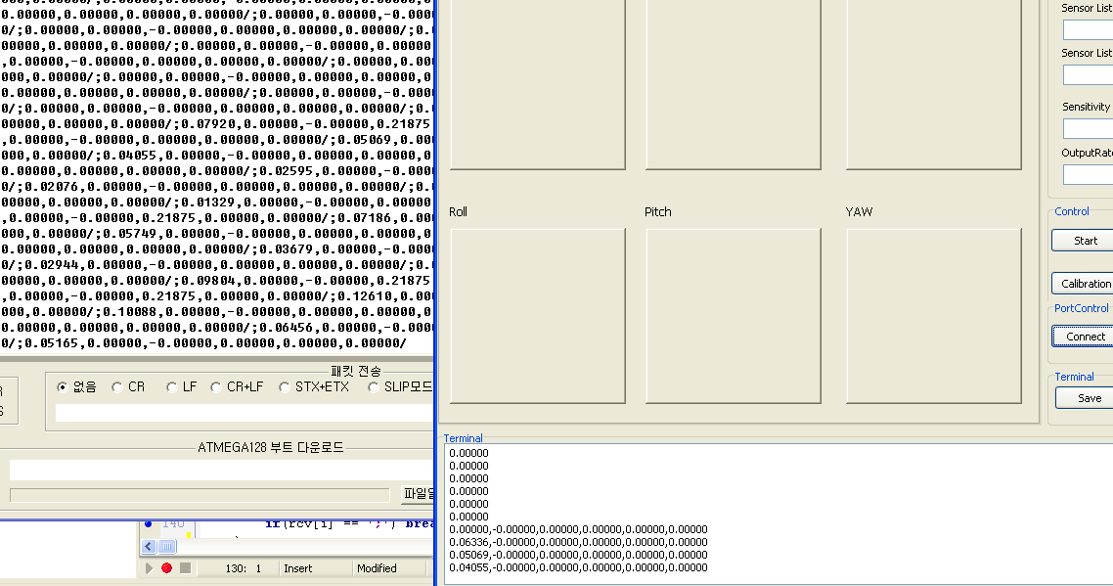Select the 없음 radio option
Viewport: 1113px width, 586px height.
[x=65, y=387]
